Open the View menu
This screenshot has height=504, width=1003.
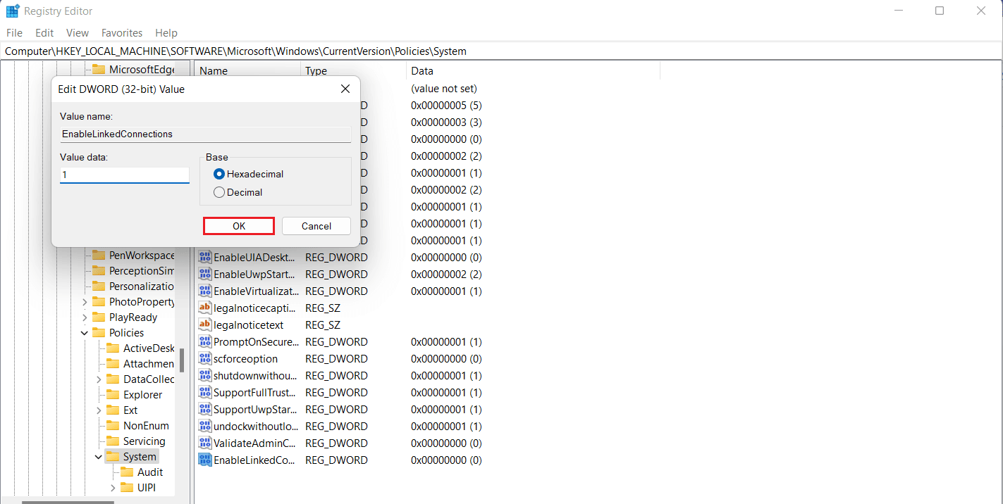coord(77,32)
